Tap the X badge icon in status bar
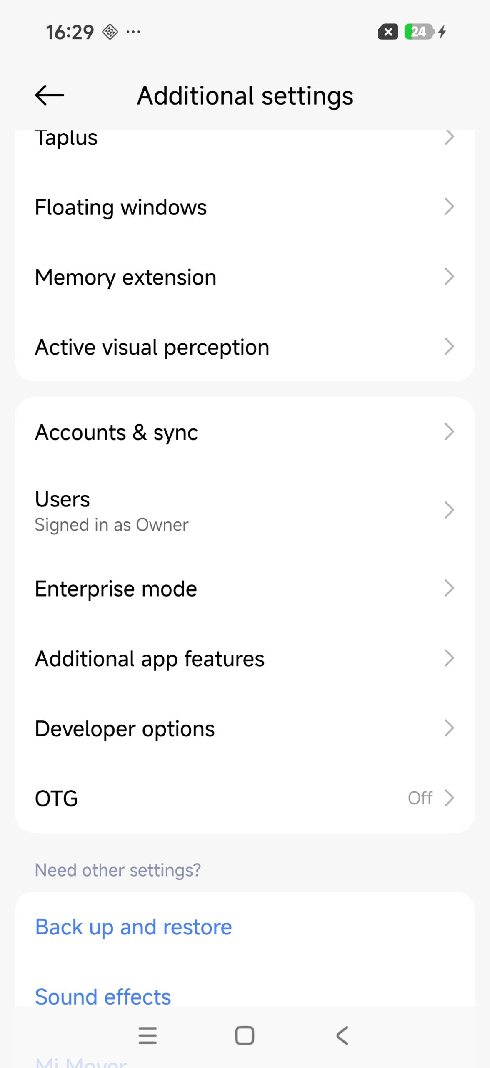Image resolution: width=490 pixels, height=1068 pixels. 387,32
